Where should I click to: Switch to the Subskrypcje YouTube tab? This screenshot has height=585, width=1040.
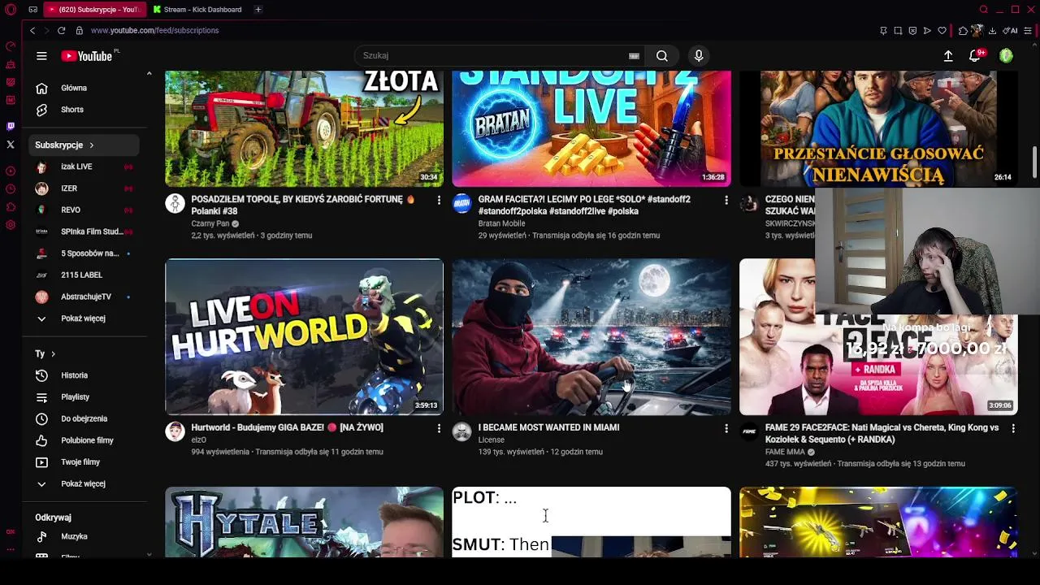pyautogui.click(x=96, y=10)
